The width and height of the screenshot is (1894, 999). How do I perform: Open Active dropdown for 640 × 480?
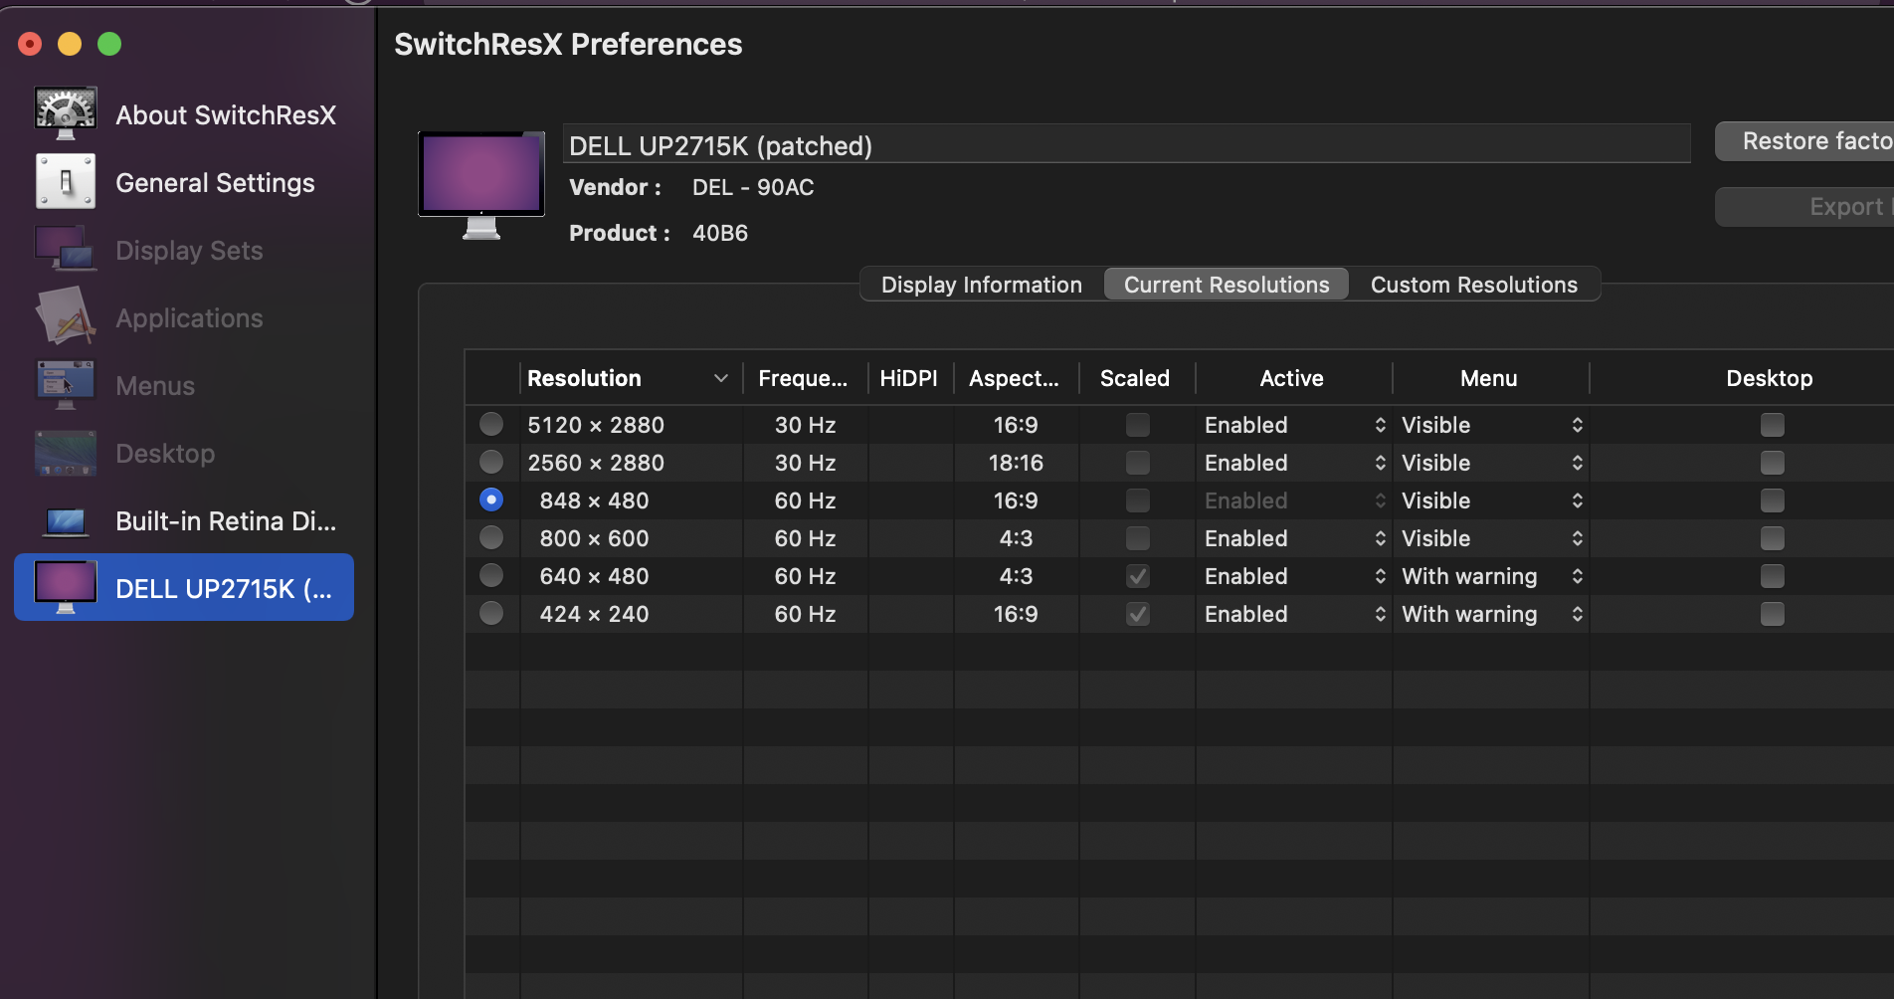(1294, 576)
